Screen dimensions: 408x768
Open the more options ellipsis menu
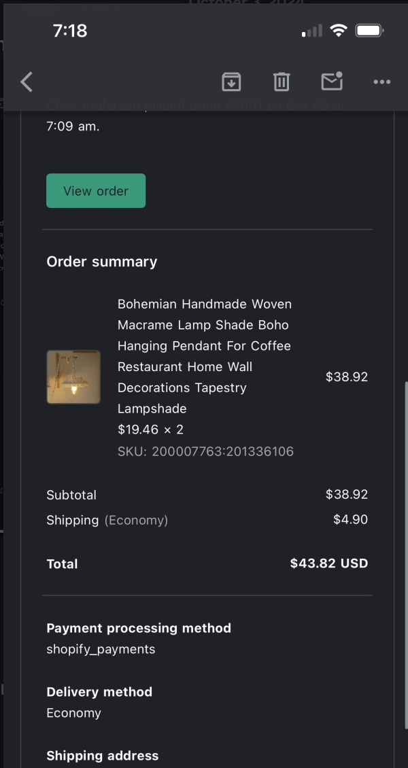pos(382,82)
